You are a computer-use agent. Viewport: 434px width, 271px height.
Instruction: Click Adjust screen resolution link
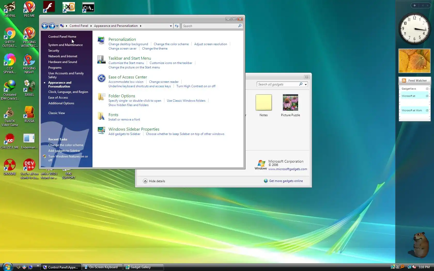coord(211,44)
